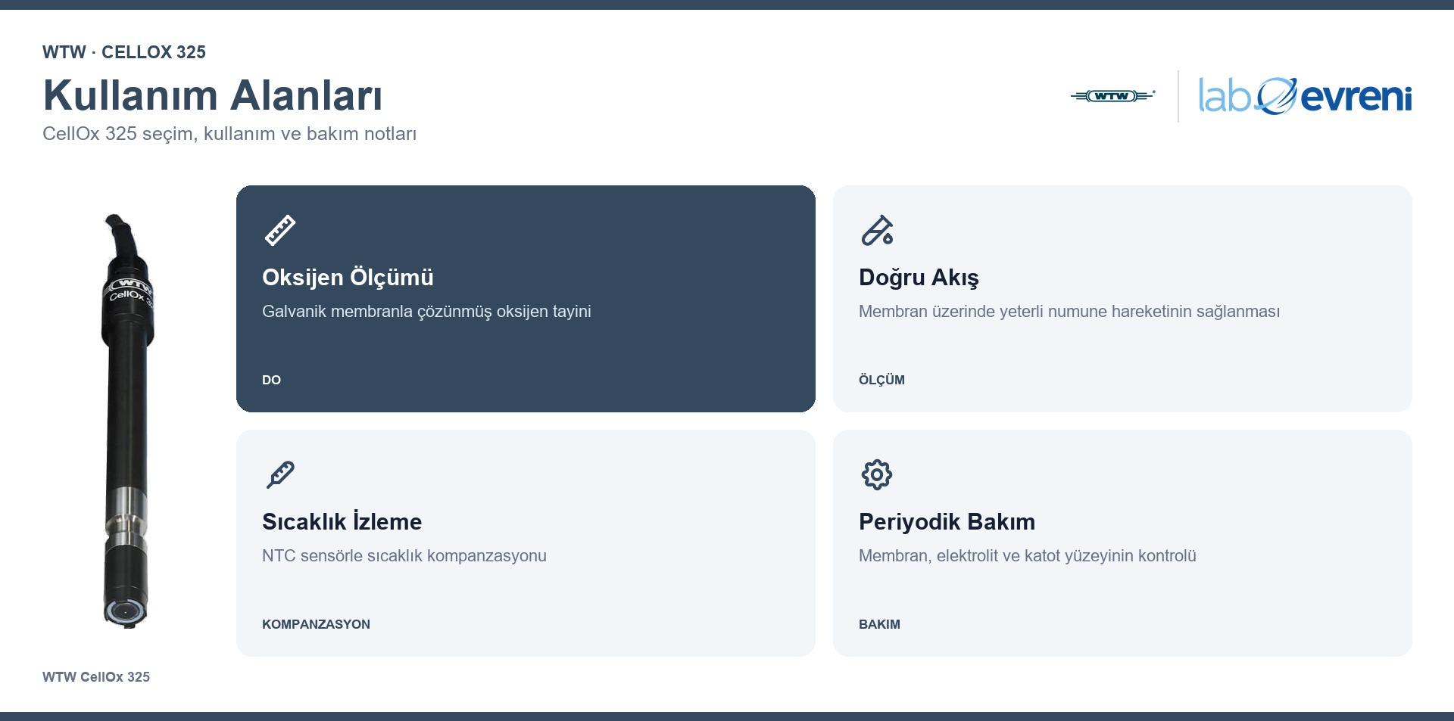Click the NTC sensörle sıcaklık kompanzasyonu text
Image resolution: width=1454 pixels, height=721 pixels.
tap(404, 556)
